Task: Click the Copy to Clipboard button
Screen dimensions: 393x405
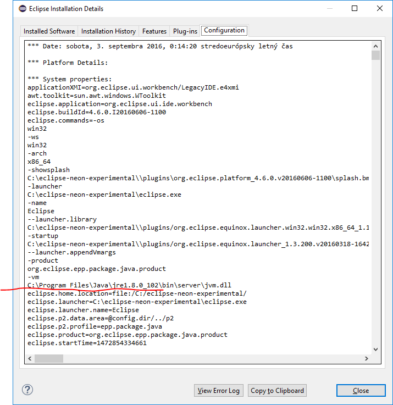Action: point(277,391)
